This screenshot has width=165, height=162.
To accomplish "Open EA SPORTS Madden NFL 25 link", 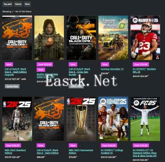I will click(144, 70).
